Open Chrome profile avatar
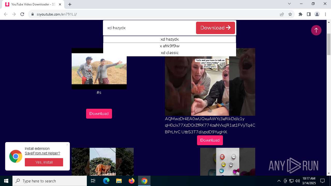 [317, 14]
